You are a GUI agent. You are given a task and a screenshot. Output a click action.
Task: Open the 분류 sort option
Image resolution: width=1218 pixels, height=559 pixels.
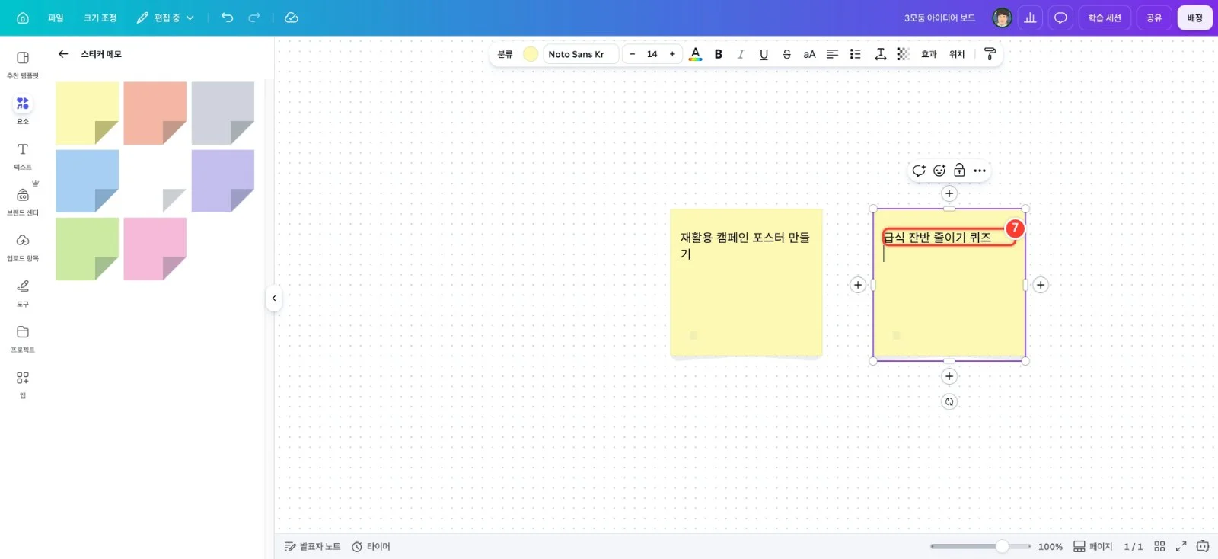[505, 54]
